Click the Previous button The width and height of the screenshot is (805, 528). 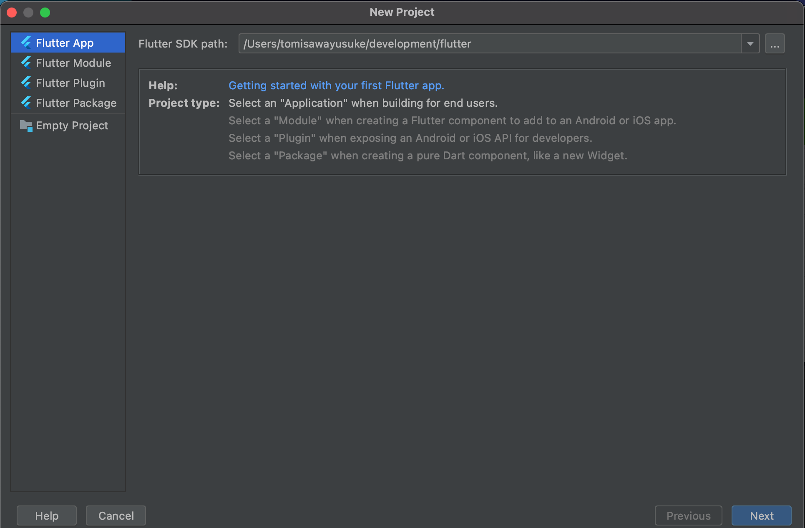(688, 515)
